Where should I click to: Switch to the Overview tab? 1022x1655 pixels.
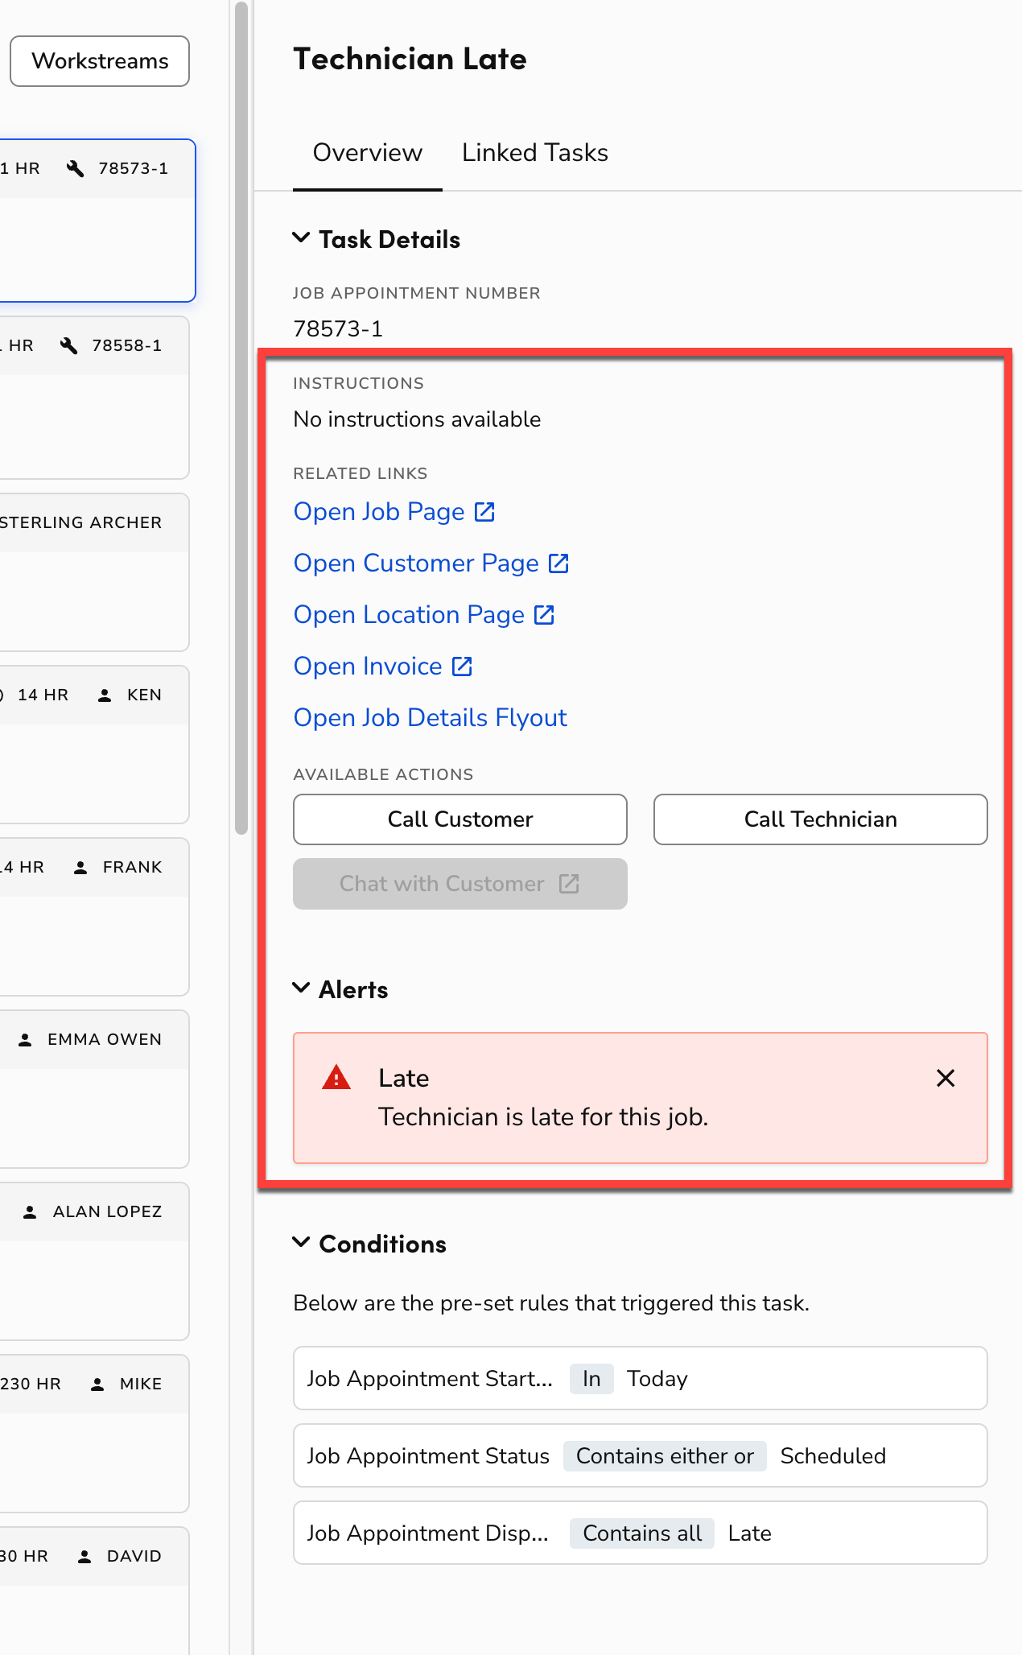368,153
